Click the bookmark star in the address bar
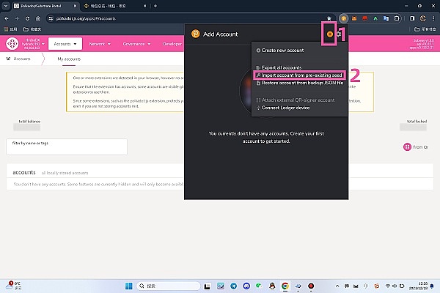 tap(329, 18)
